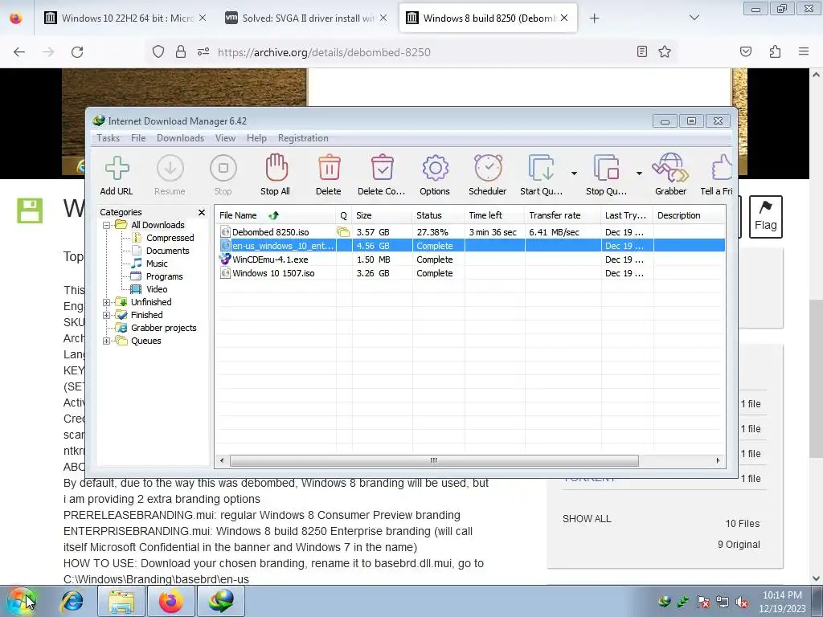823x617 pixels.
Task: Select the Grabber projects item
Action: click(x=157, y=328)
